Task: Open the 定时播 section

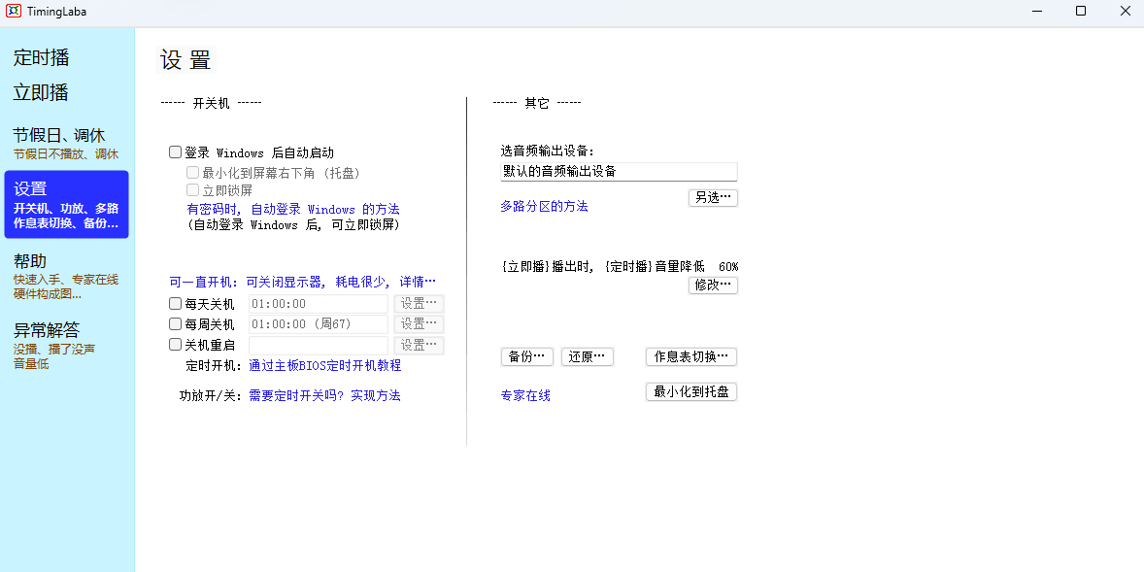Action: pos(42,57)
